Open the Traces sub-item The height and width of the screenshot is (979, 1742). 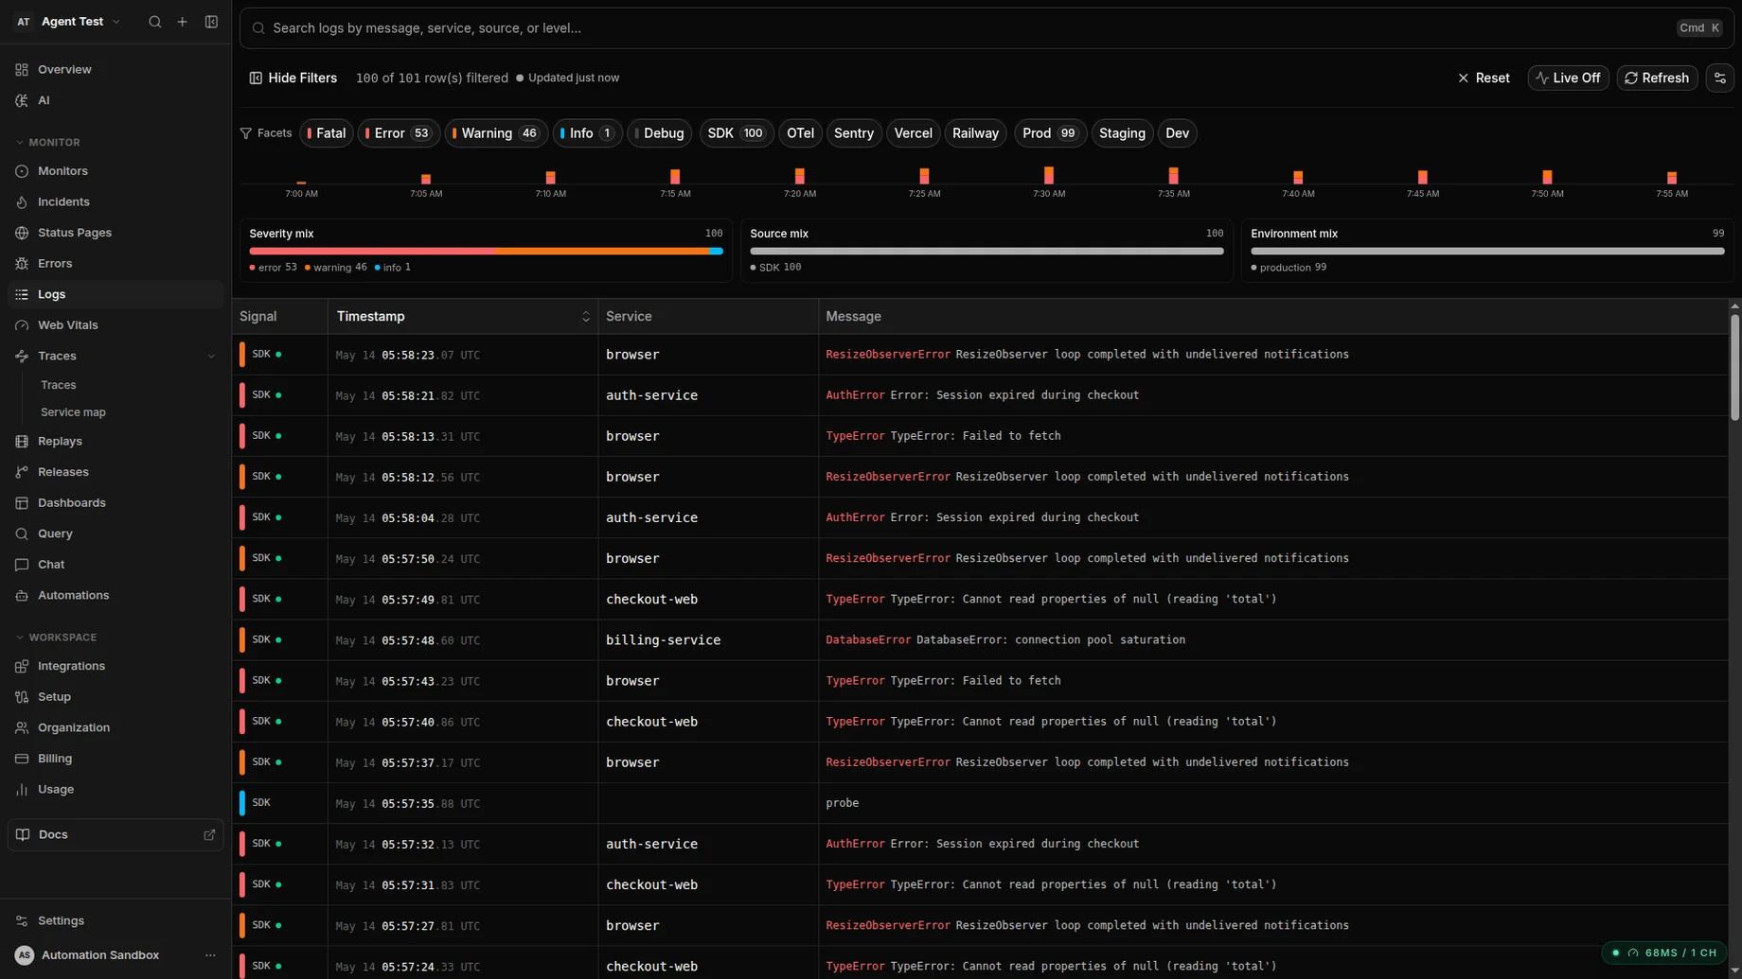(59, 385)
